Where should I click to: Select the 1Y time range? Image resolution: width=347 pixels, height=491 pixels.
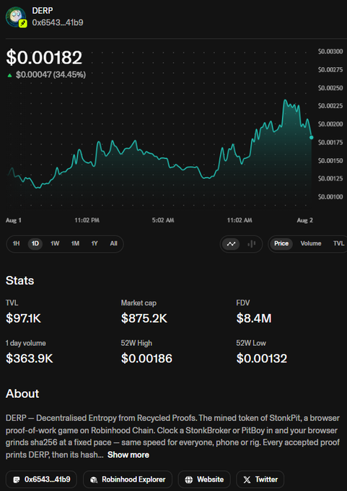pos(95,243)
